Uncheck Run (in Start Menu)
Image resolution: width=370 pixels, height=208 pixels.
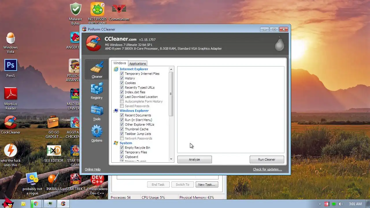point(122,120)
